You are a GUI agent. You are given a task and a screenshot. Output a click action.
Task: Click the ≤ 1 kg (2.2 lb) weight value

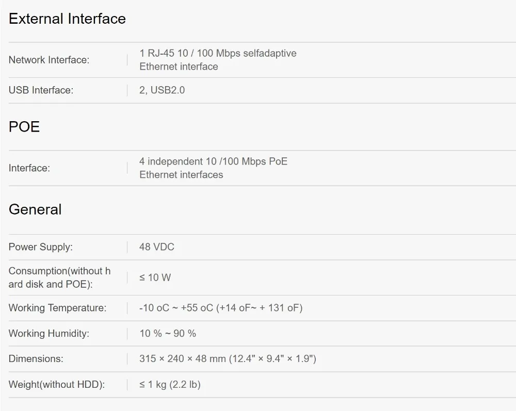coord(170,385)
